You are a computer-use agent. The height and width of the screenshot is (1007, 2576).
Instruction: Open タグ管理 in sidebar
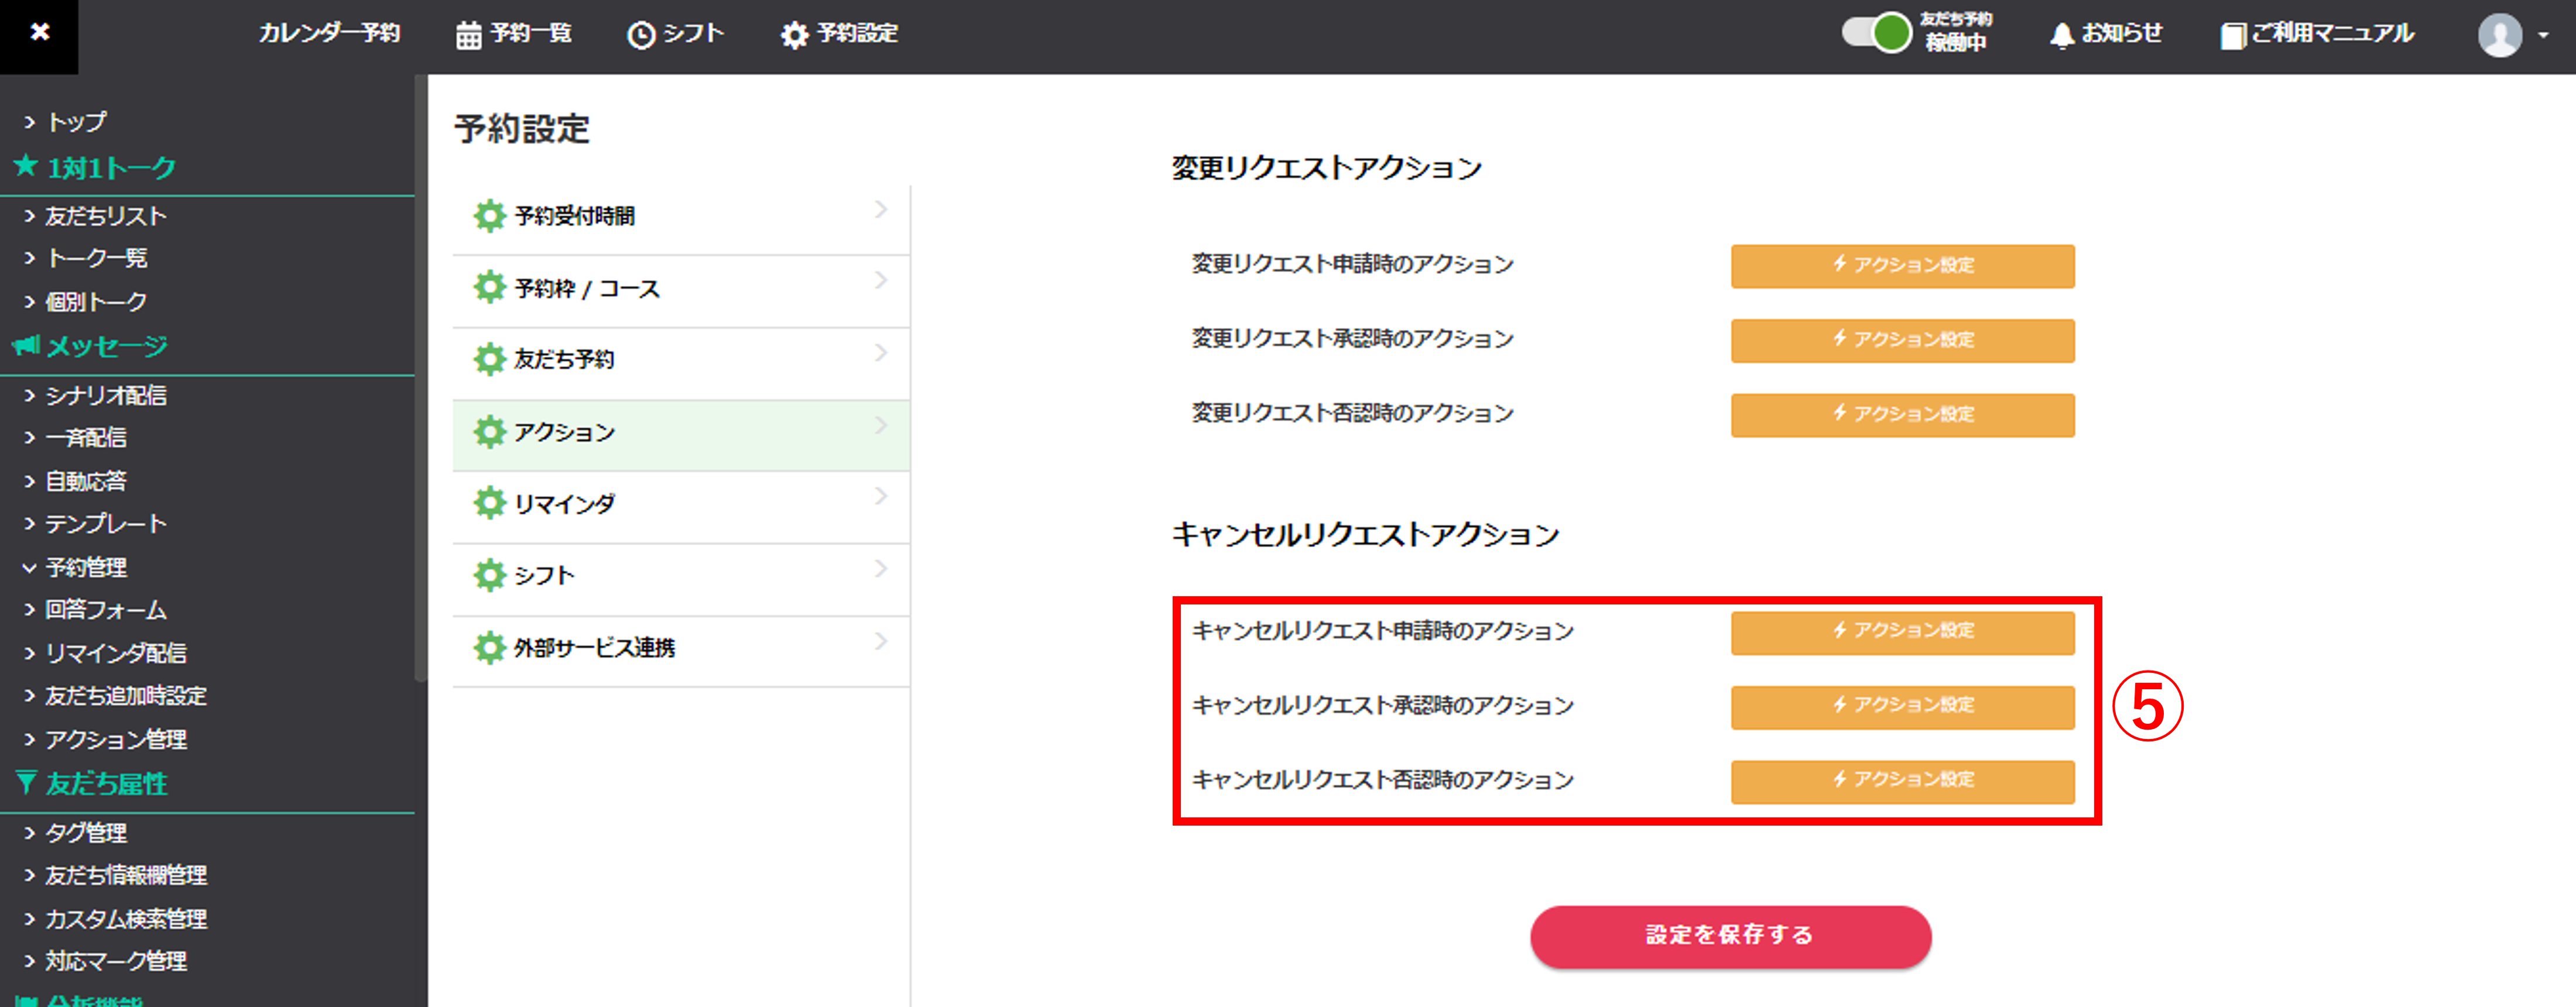86,833
